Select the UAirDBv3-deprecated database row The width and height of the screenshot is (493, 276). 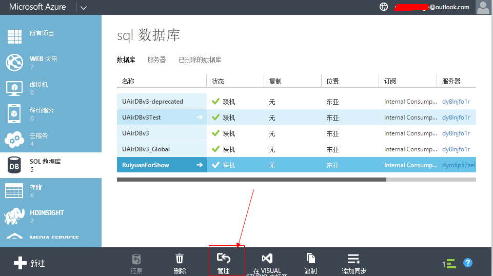click(x=297, y=102)
